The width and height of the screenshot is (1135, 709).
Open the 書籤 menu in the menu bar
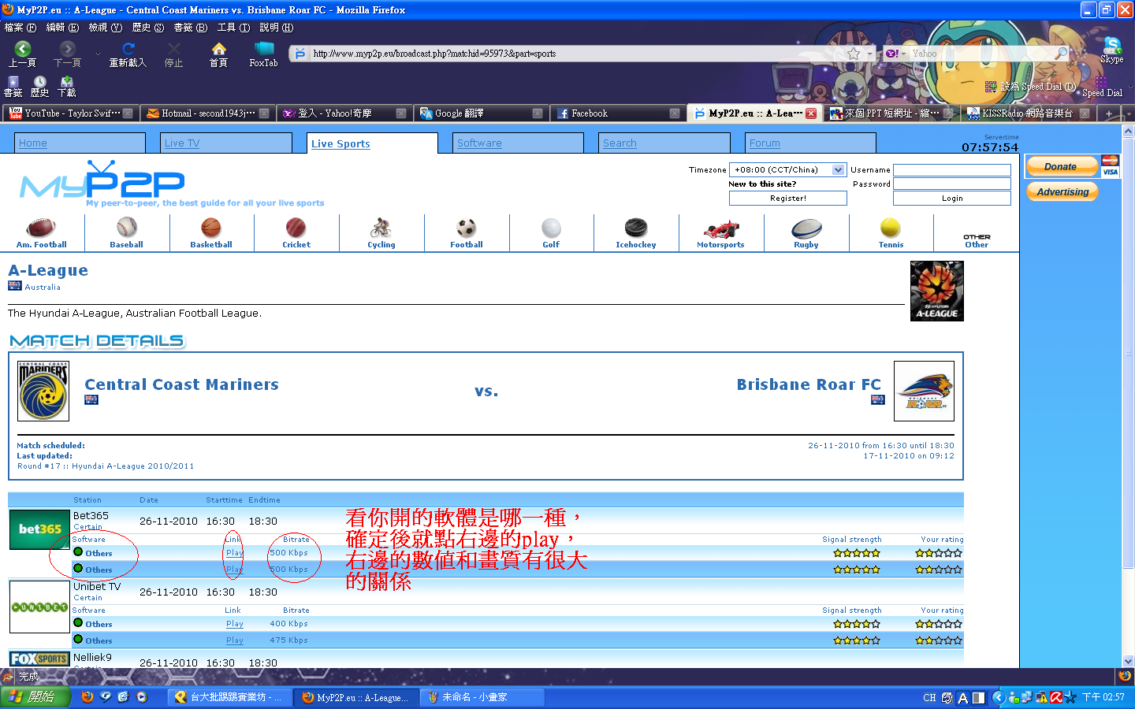tap(191, 28)
